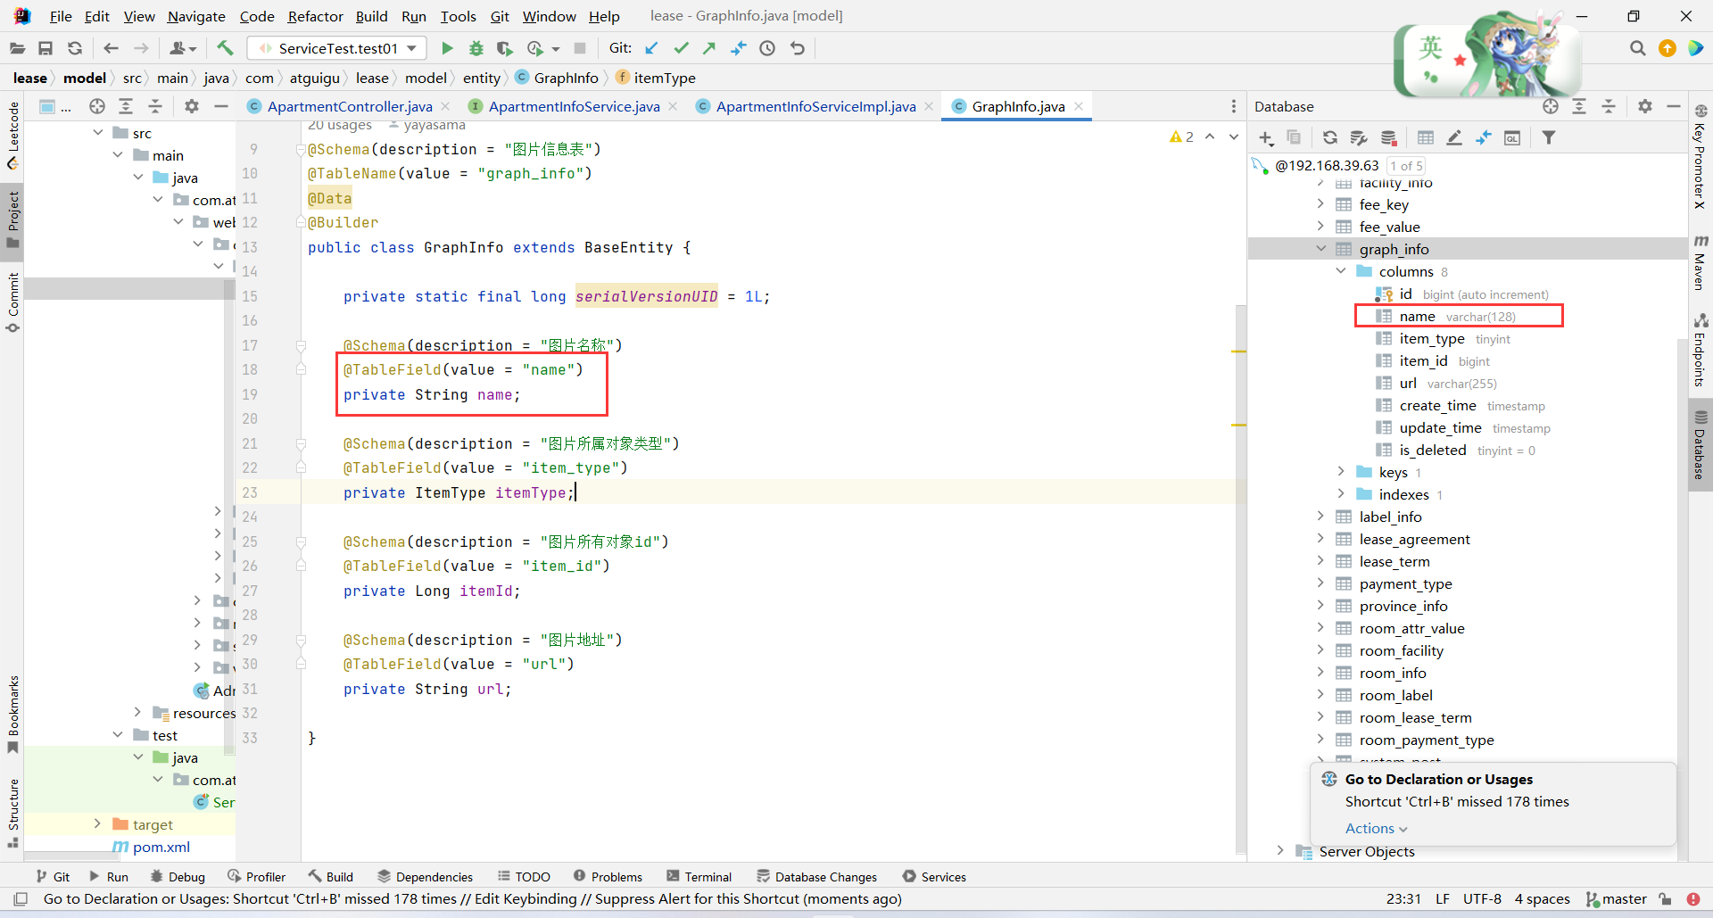
Task: Toggle Maven side tool window
Action: point(1701,262)
